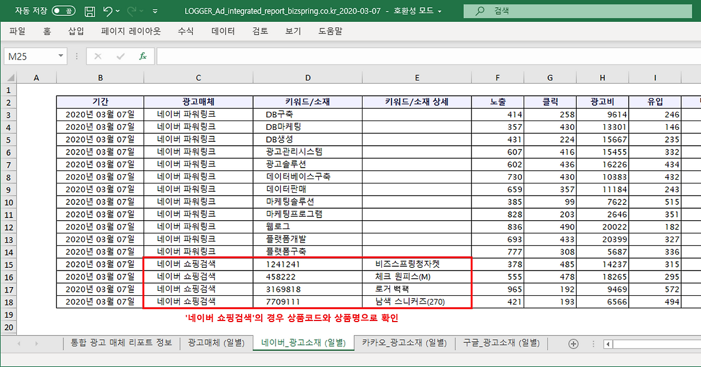
Task: Click the 광고매체 header cell
Action: coord(199,102)
